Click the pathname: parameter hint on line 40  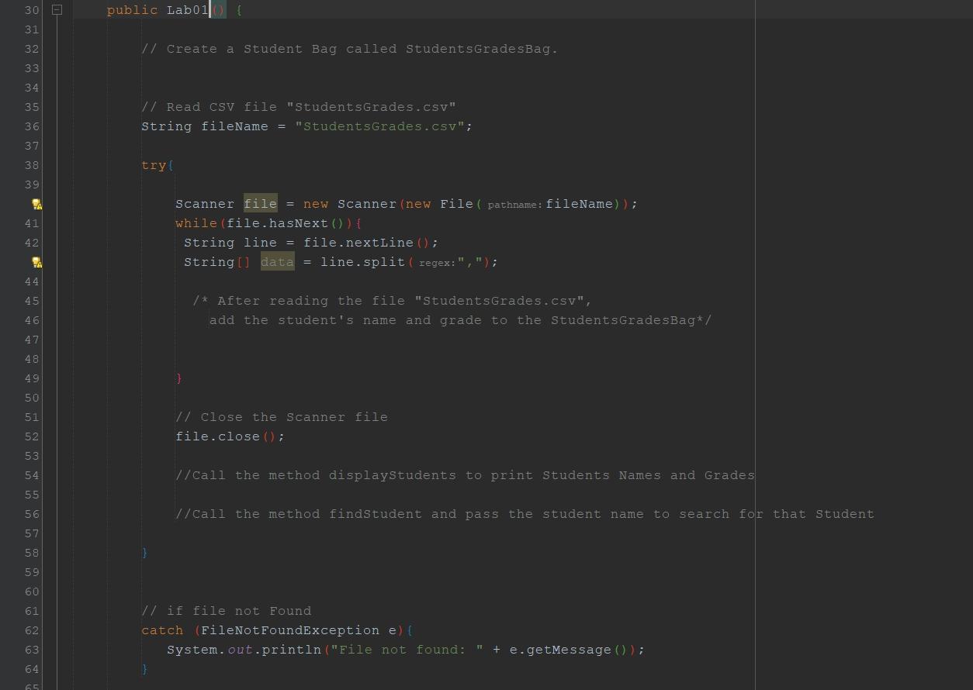click(x=514, y=205)
